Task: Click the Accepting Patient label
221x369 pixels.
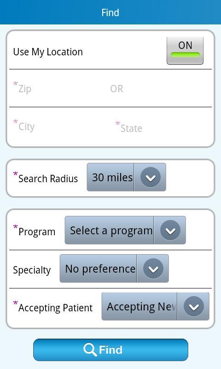Action: (55, 308)
